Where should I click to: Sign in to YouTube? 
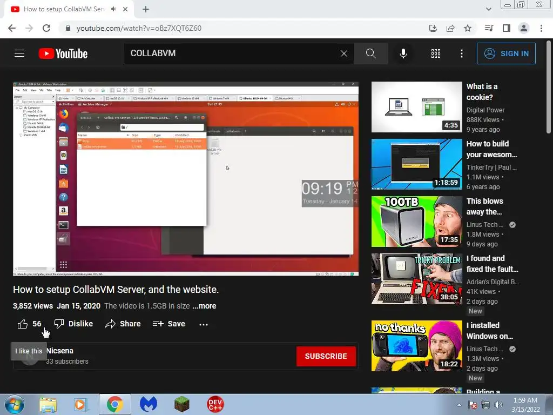pos(506,53)
